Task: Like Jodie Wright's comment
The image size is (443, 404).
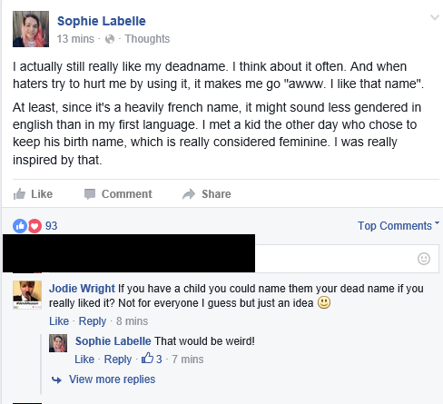Action: pos(59,321)
